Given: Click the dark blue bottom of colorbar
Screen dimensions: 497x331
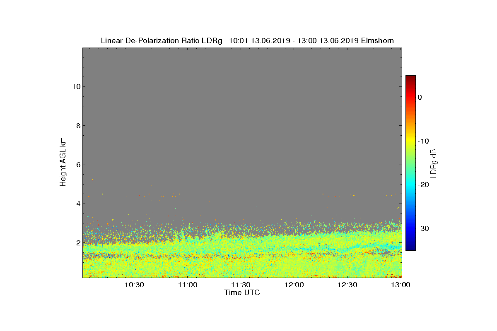Looking at the screenshot, I should coord(410,247).
